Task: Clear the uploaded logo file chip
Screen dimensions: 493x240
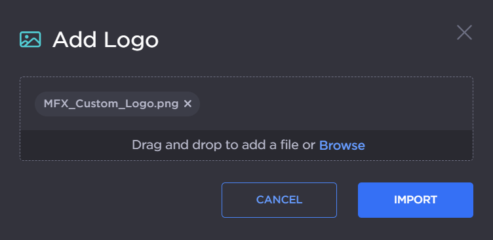Action: (x=187, y=104)
